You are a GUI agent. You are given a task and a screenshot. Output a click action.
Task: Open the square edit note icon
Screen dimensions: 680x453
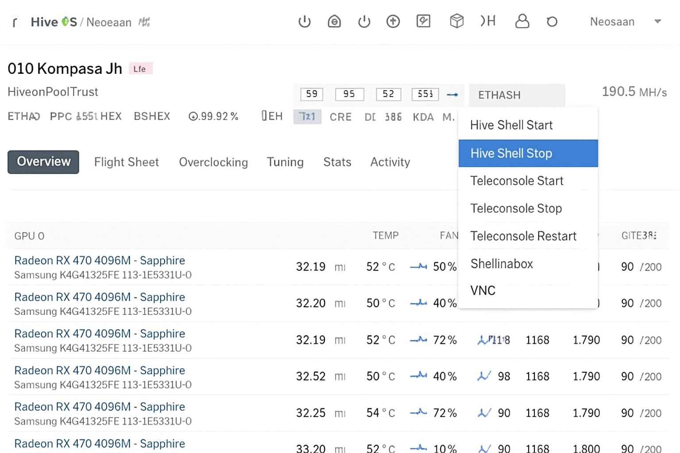tap(423, 21)
